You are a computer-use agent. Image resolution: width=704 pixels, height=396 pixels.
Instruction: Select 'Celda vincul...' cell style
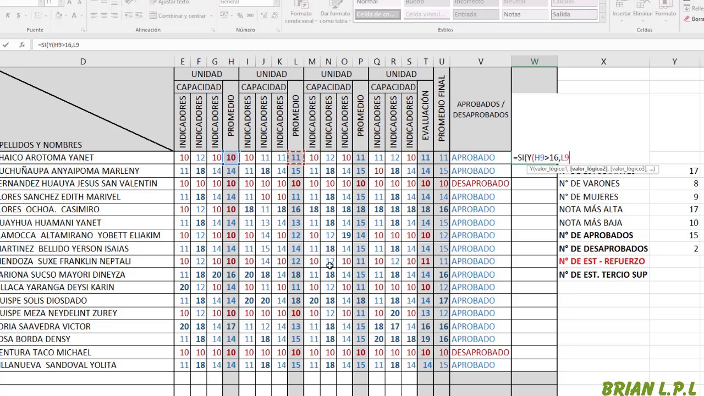426,14
